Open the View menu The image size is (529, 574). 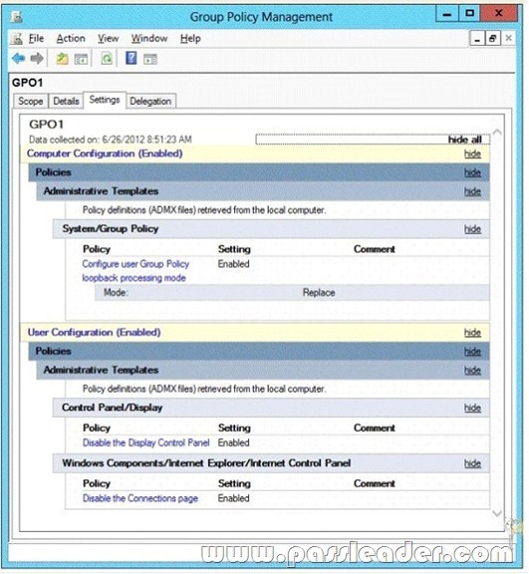point(109,38)
